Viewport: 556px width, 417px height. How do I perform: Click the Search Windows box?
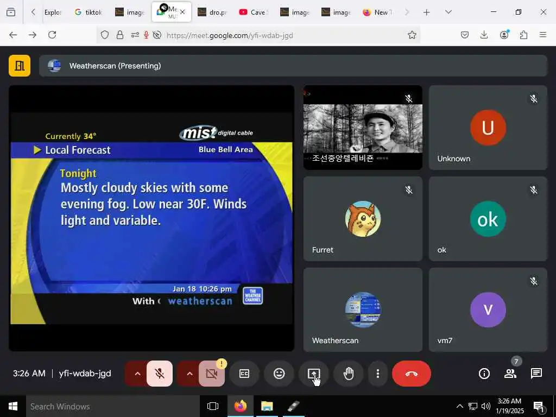(x=113, y=406)
